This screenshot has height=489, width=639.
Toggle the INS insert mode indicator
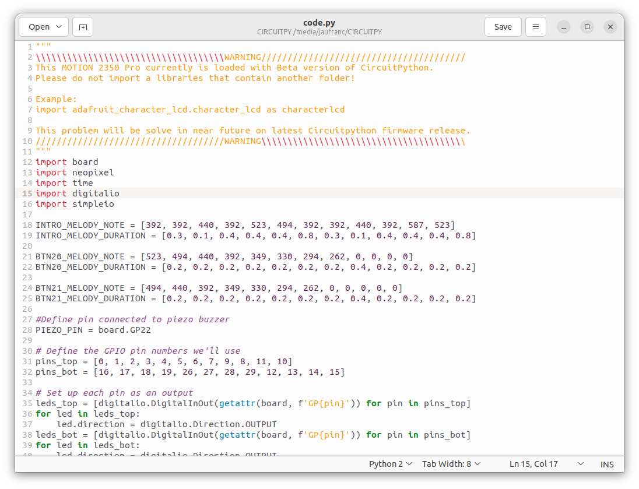click(607, 465)
